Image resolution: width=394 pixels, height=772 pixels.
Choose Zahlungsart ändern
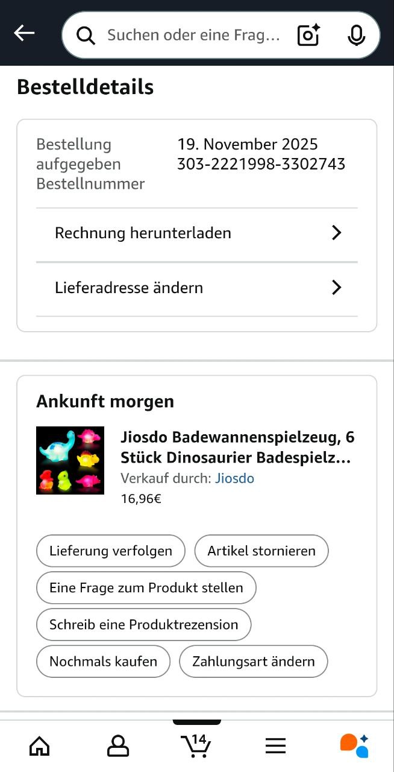(254, 661)
